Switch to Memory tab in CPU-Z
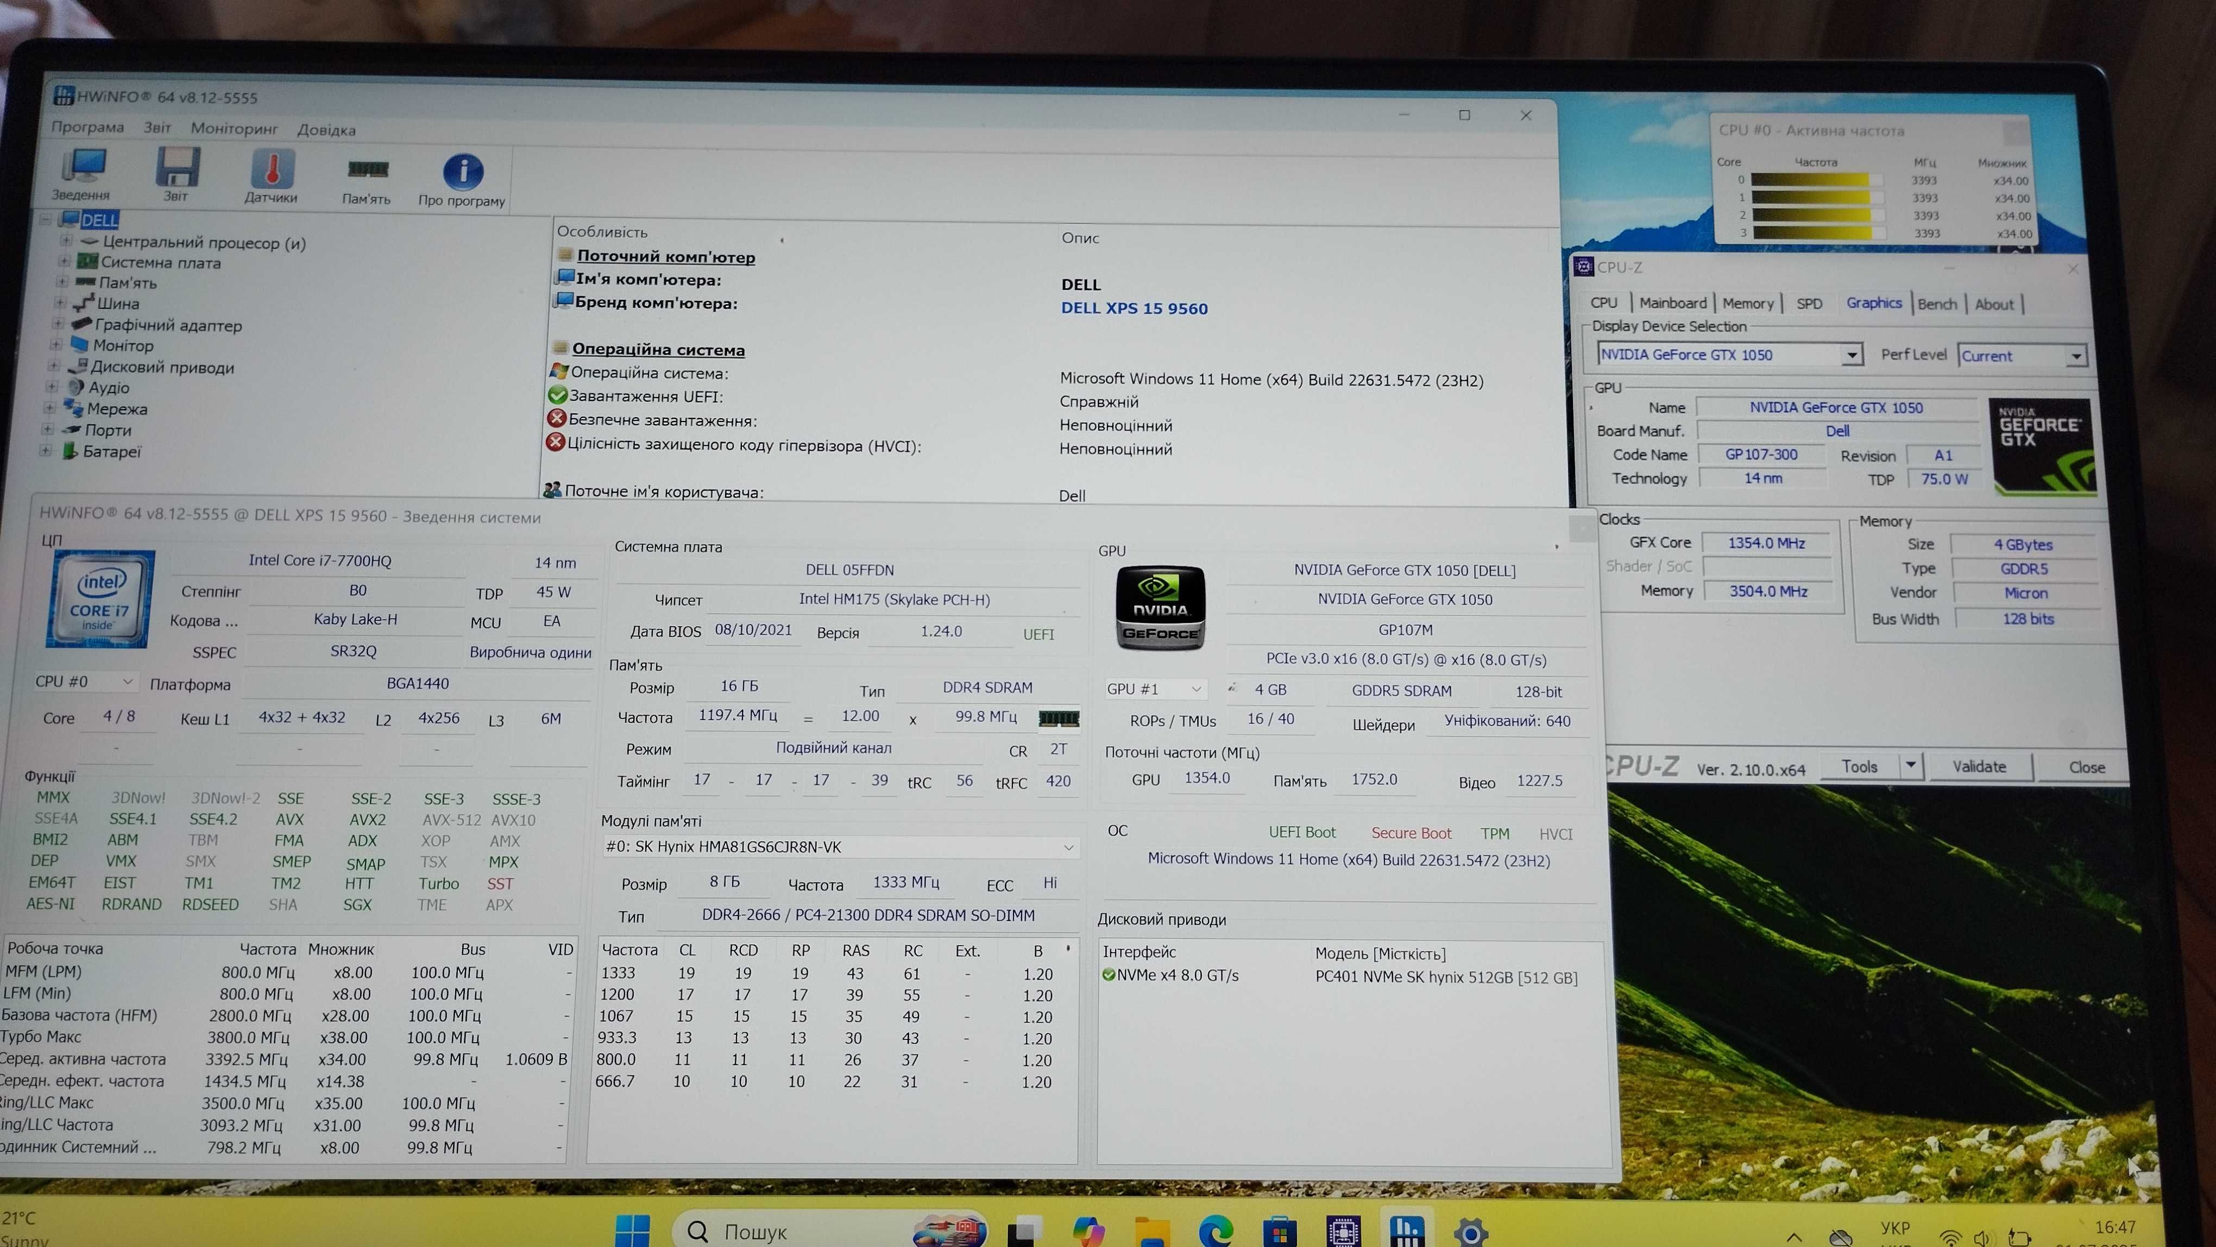Screen dimensions: 2216x1247 1747,304
